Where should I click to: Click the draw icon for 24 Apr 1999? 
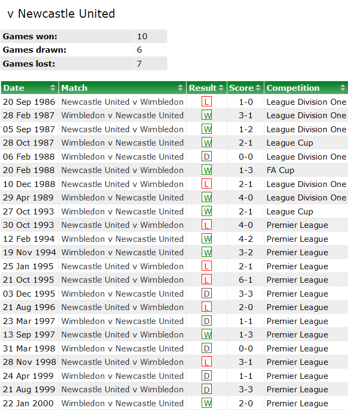click(x=206, y=376)
